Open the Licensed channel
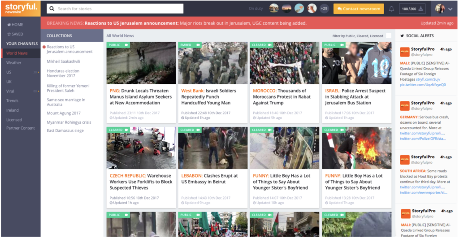 (14, 120)
